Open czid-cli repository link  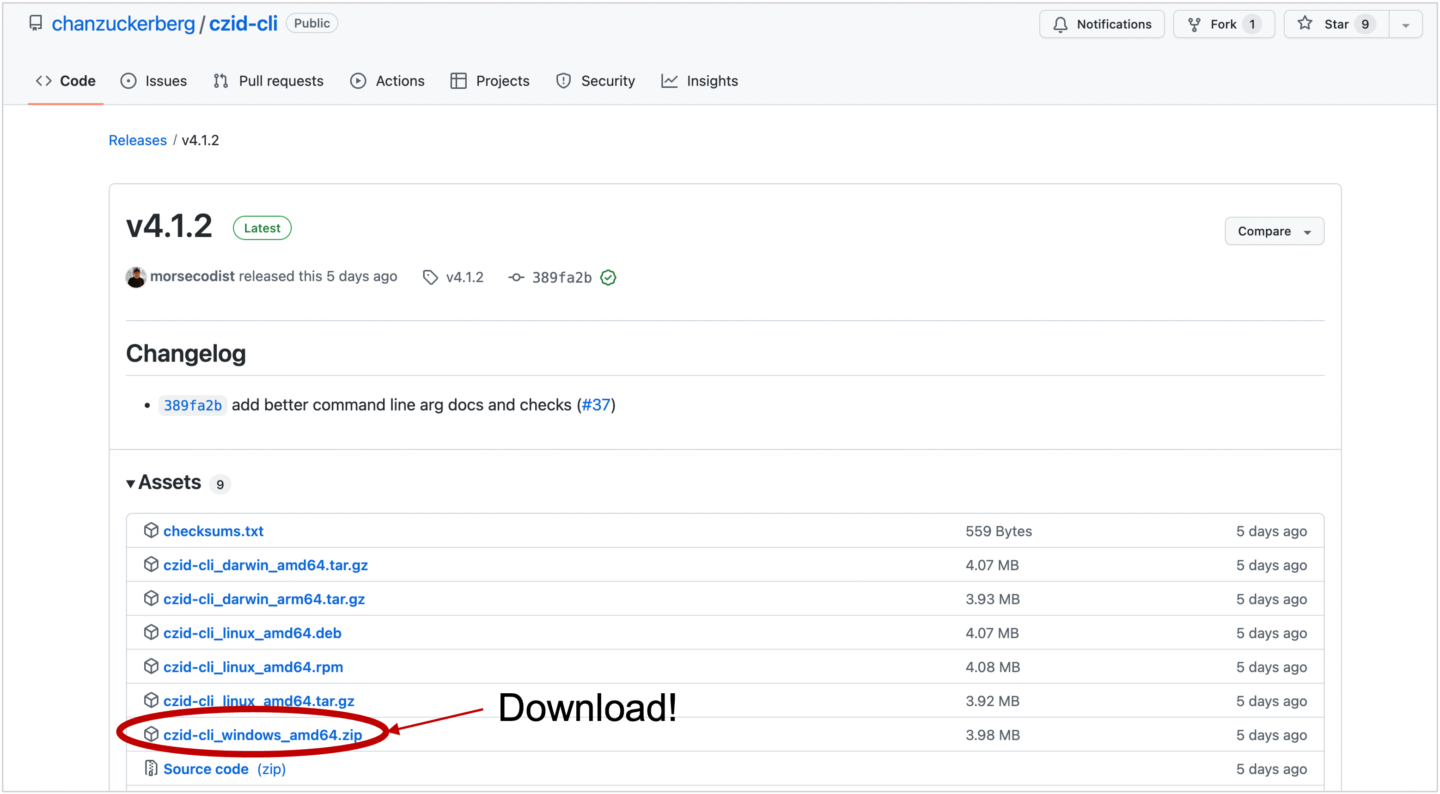coord(243,24)
